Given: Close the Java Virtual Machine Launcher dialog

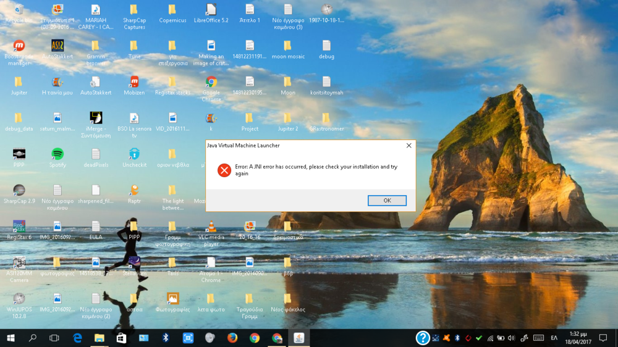Looking at the screenshot, I should pos(408,146).
